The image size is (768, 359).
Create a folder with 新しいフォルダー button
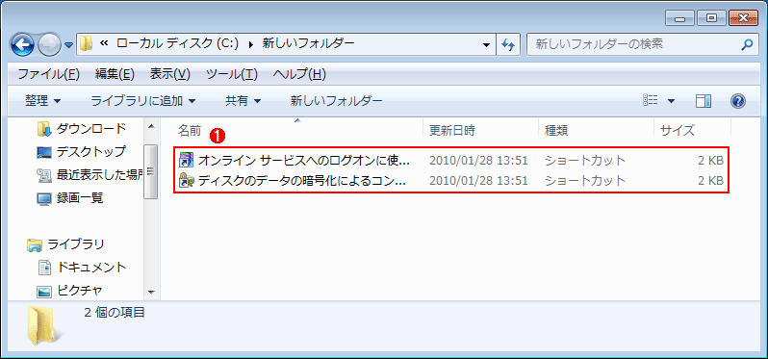pos(337,101)
